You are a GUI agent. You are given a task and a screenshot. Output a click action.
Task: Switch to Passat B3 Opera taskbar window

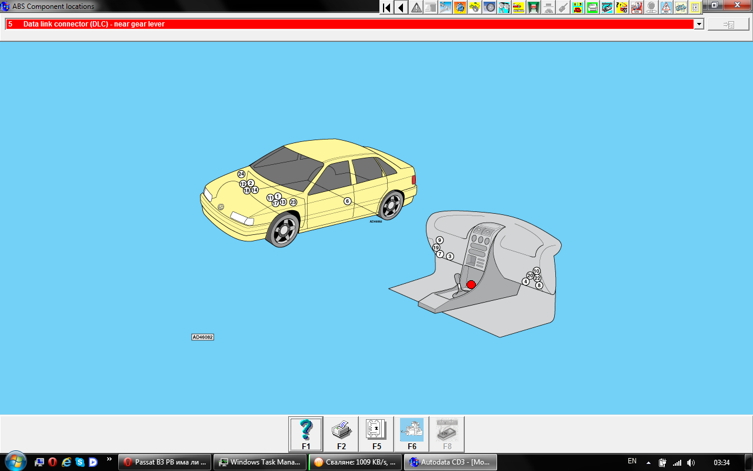tap(165, 462)
